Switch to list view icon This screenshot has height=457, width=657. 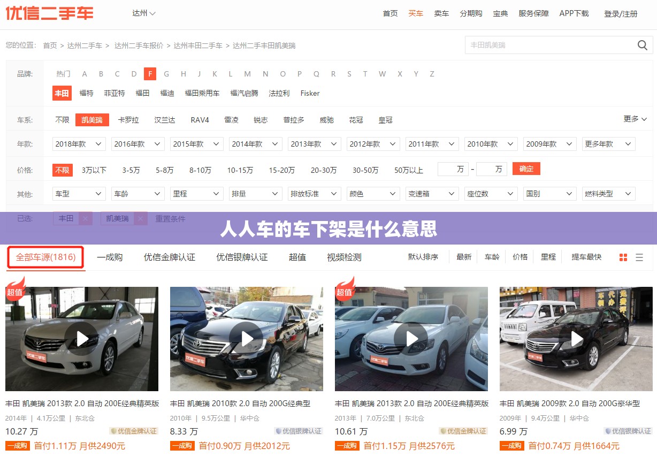tap(639, 257)
